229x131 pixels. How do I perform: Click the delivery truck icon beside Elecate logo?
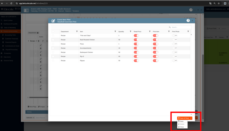pos(19,9)
